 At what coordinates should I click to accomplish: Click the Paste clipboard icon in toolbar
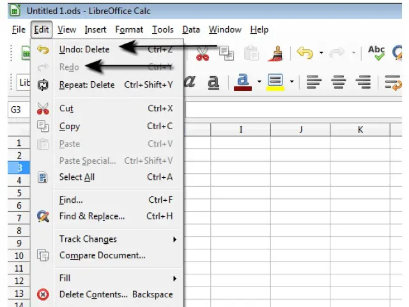251,53
